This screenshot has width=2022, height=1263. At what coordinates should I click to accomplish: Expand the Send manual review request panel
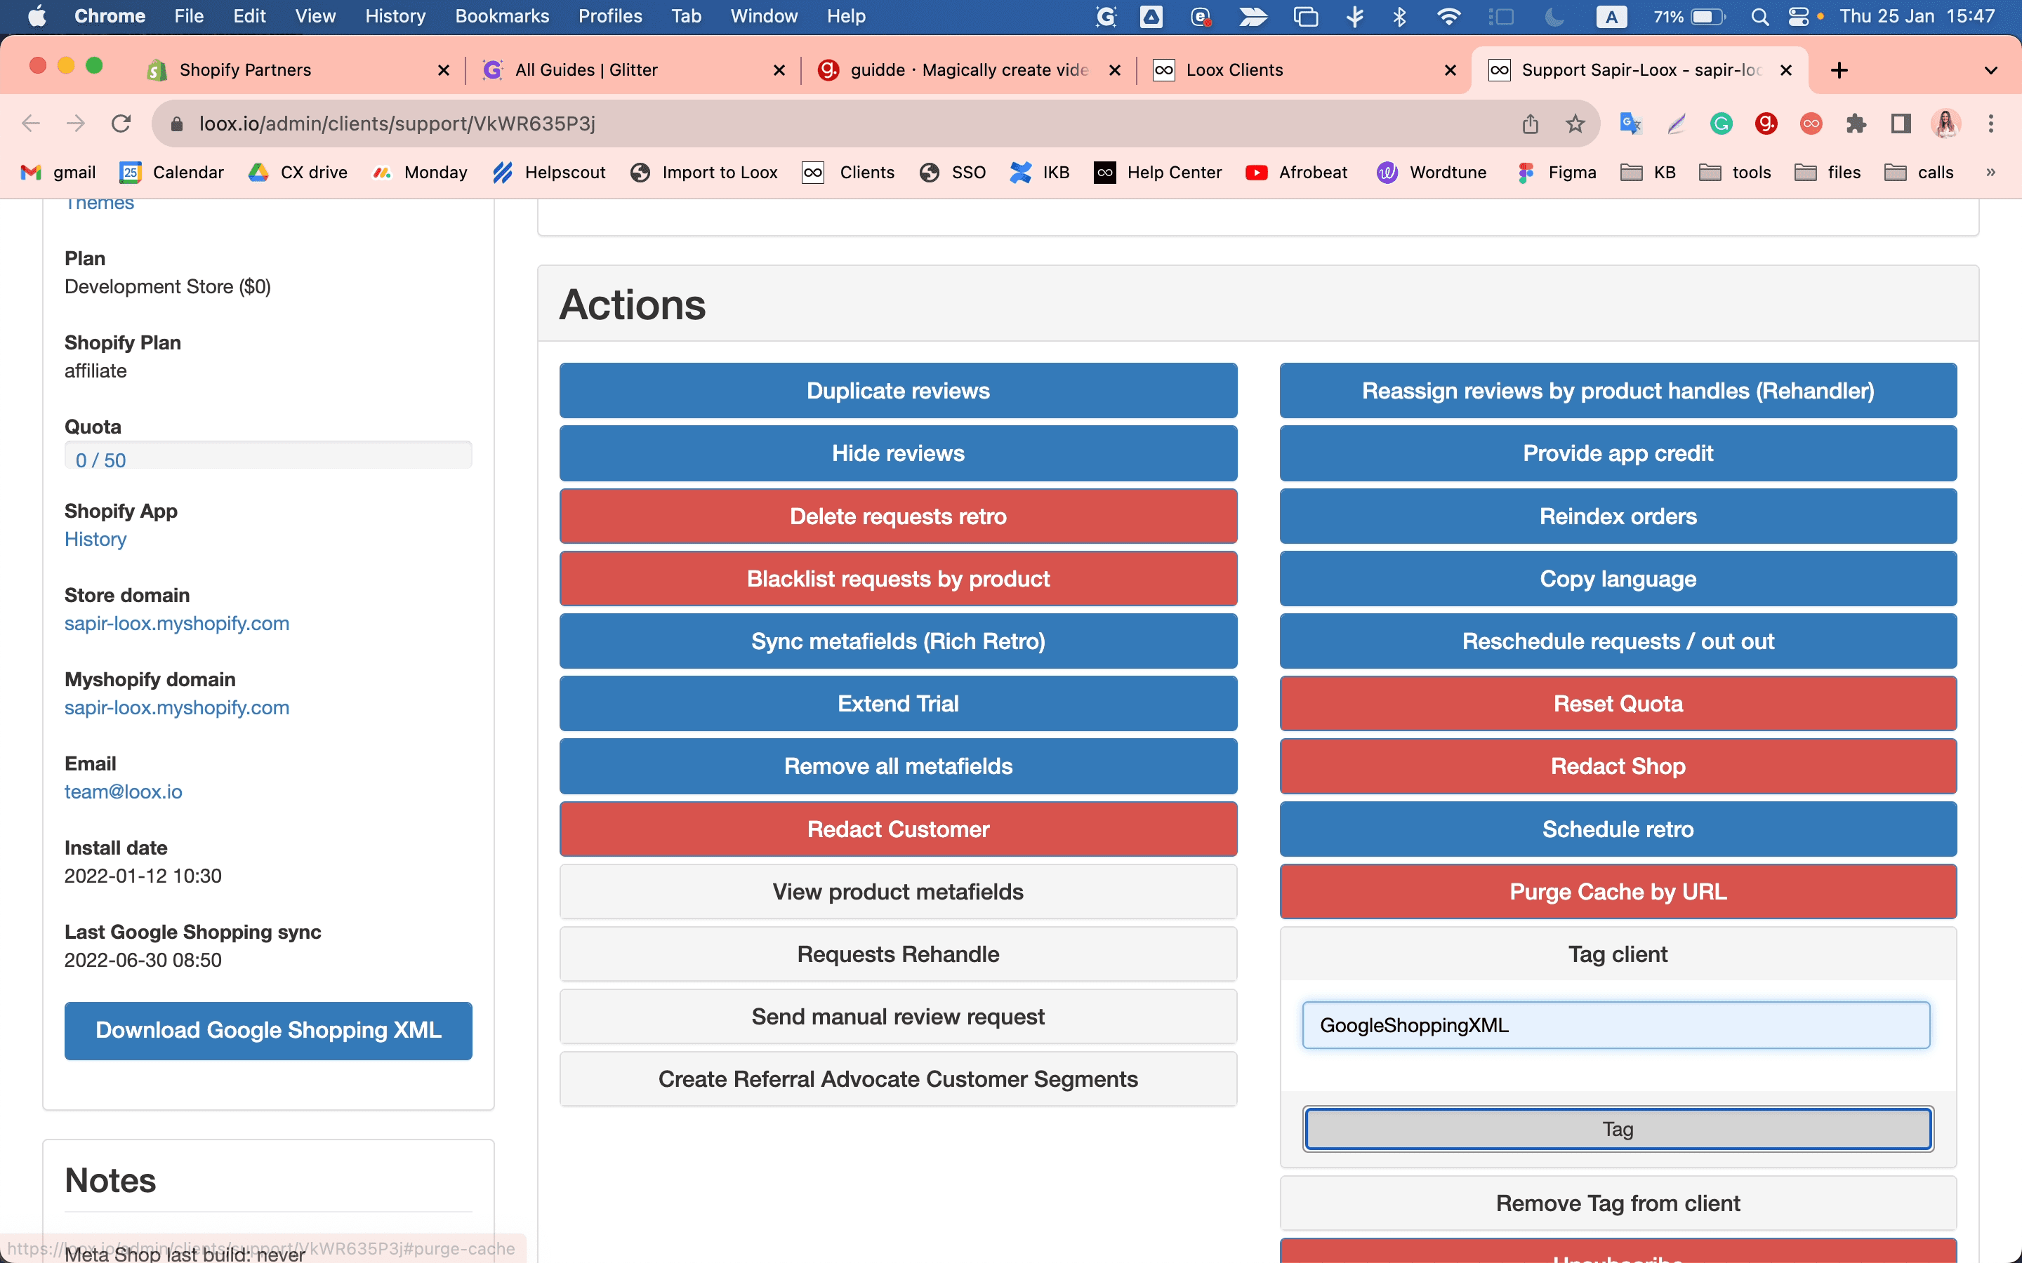coord(898,1017)
